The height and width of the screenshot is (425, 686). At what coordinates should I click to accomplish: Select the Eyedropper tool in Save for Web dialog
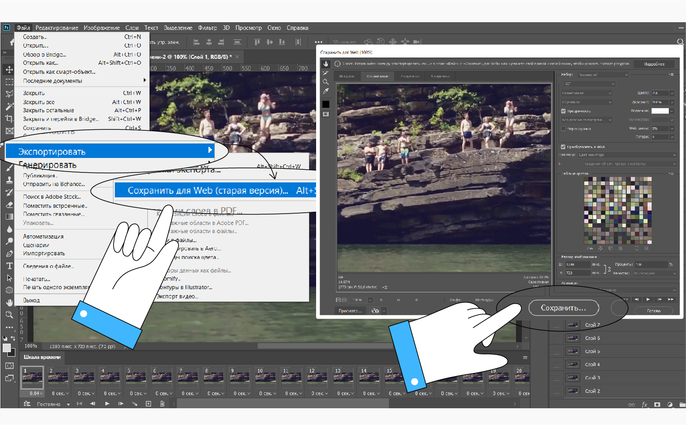click(326, 91)
